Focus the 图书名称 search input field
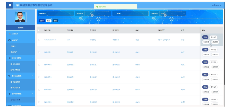 click(98, 14)
